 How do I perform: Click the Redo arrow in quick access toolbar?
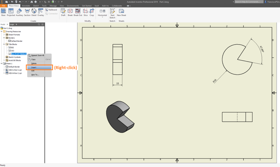coord(26,2)
